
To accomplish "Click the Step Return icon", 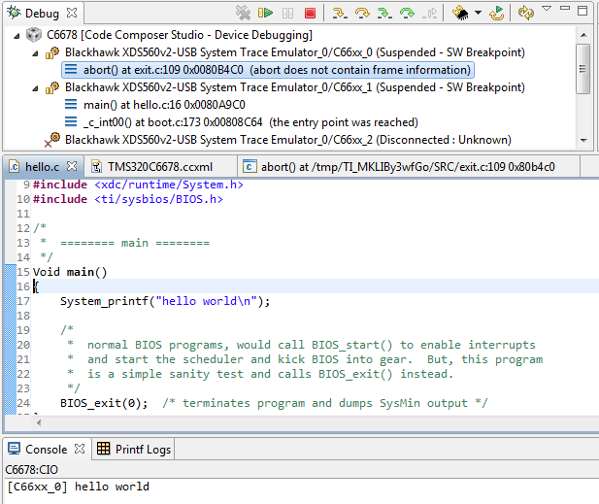I will tap(430, 13).
